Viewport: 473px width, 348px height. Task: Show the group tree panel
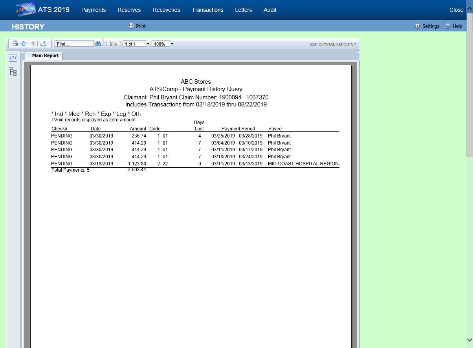13,71
